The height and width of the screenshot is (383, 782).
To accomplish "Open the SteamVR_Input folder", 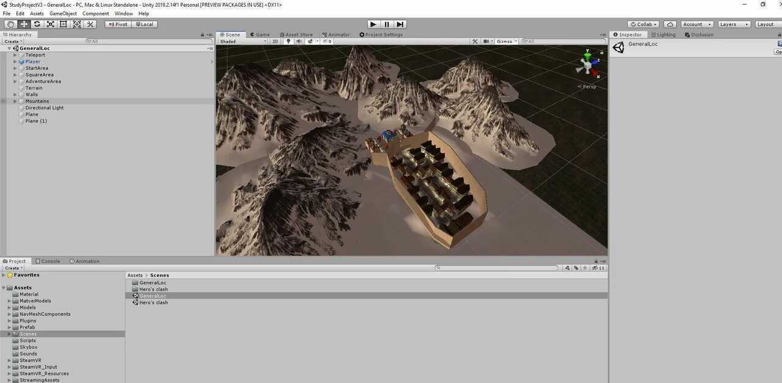I will (38, 367).
